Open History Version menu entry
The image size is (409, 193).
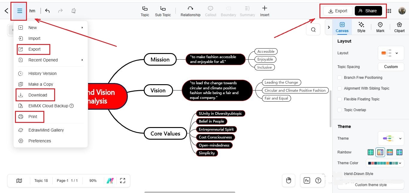51,73
